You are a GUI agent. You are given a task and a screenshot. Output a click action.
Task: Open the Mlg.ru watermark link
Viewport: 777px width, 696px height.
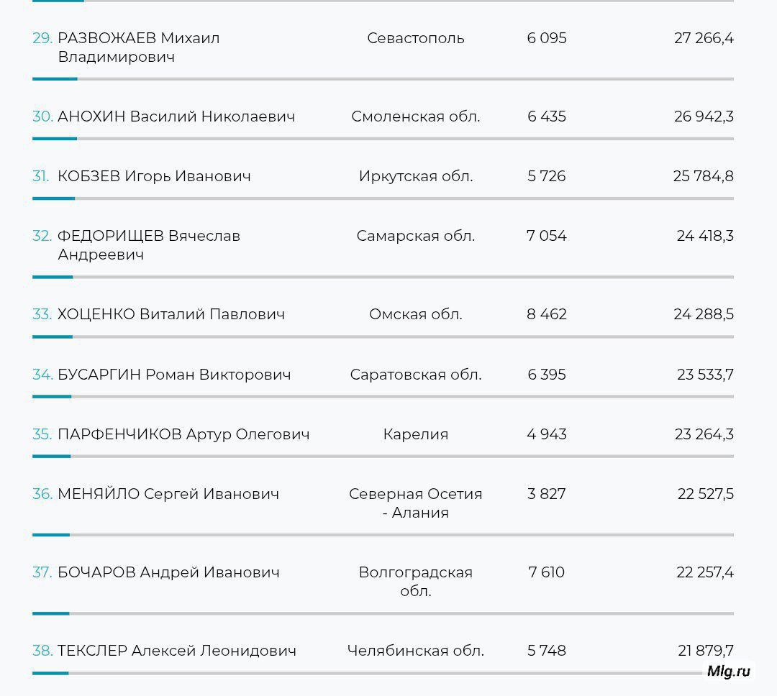coord(728,671)
